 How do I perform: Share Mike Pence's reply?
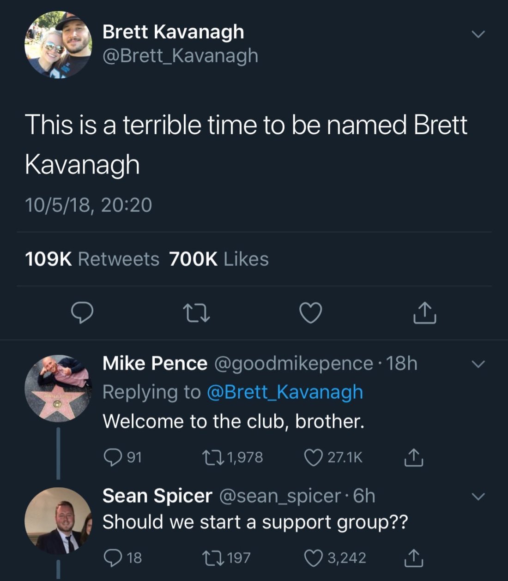[x=414, y=457]
